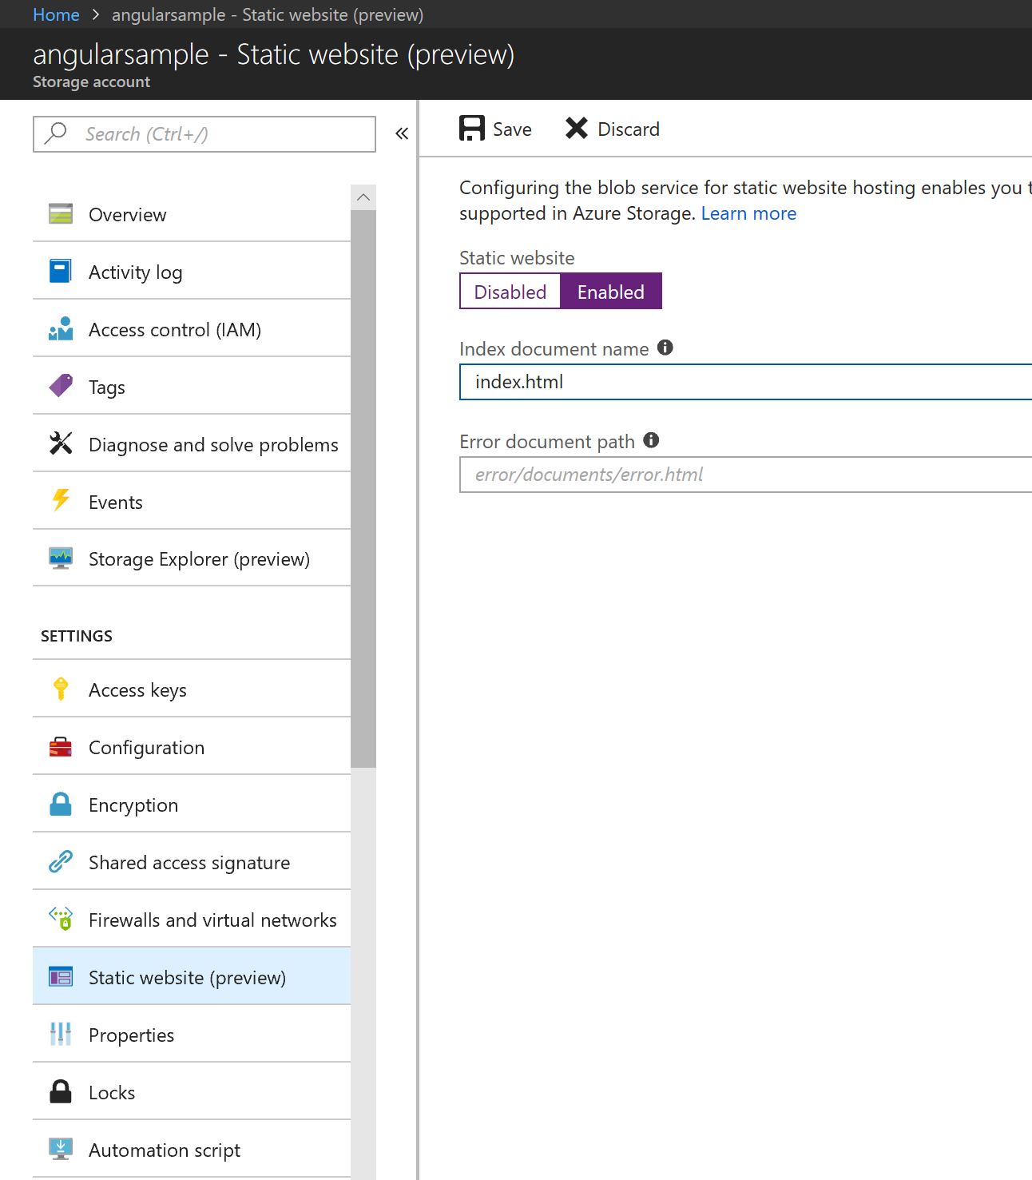
Task: Open Encryption settings
Action: pos(192,805)
